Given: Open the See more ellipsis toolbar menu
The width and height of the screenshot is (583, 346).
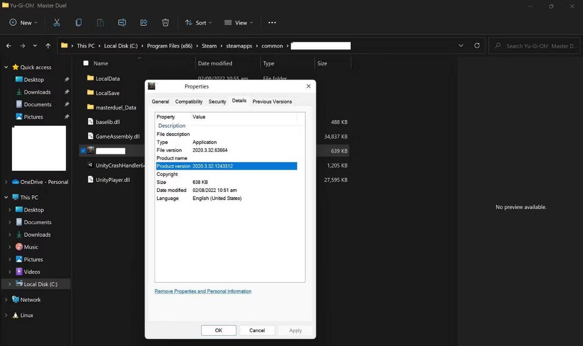Looking at the screenshot, I should (x=272, y=22).
